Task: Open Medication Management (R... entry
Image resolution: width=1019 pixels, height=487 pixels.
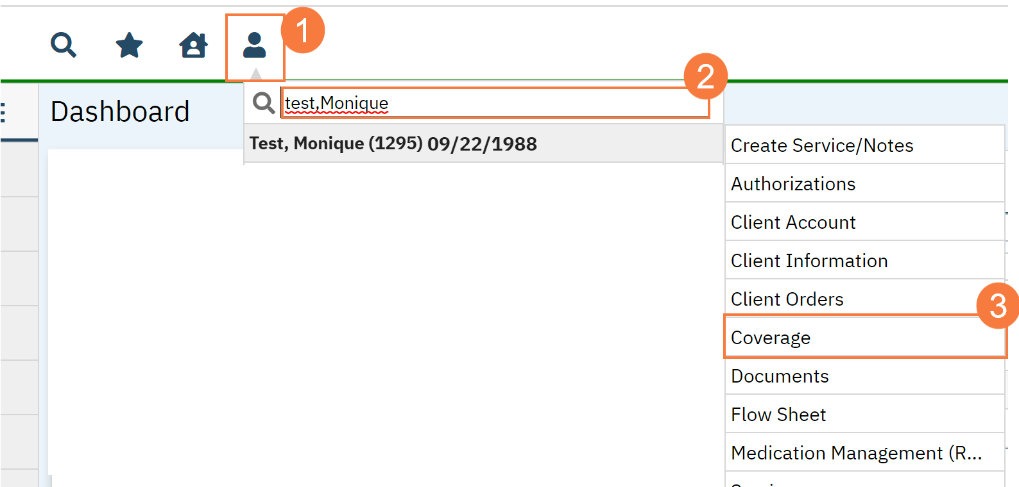Action: click(856, 453)
